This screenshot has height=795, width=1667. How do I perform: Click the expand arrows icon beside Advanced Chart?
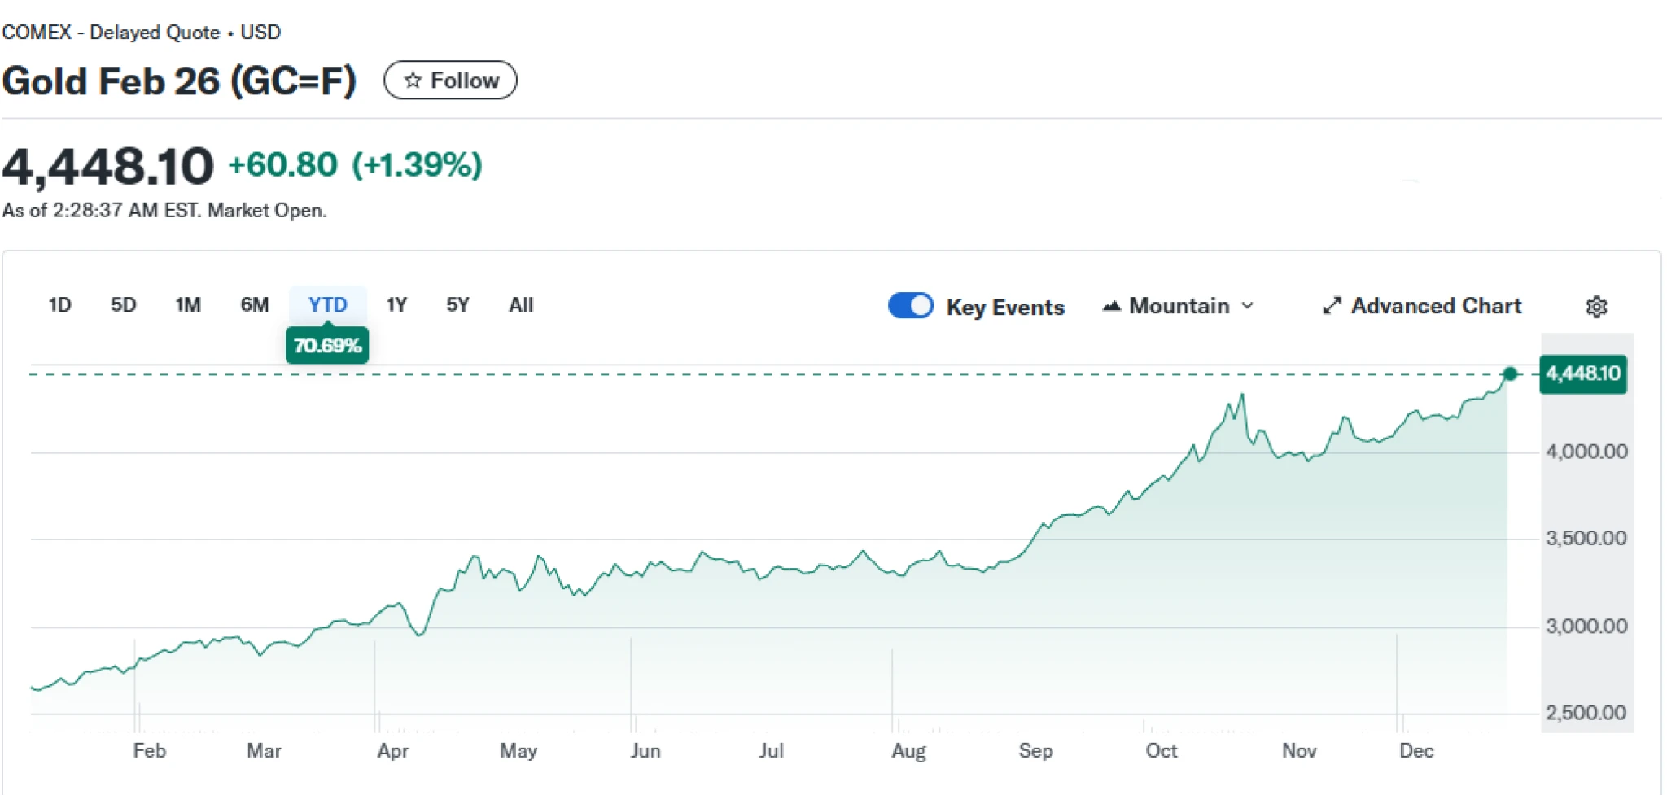1332,306
